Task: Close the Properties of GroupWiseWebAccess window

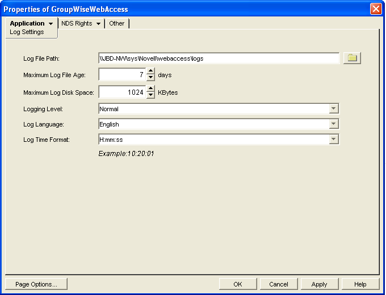Action: tap(376, 9)
